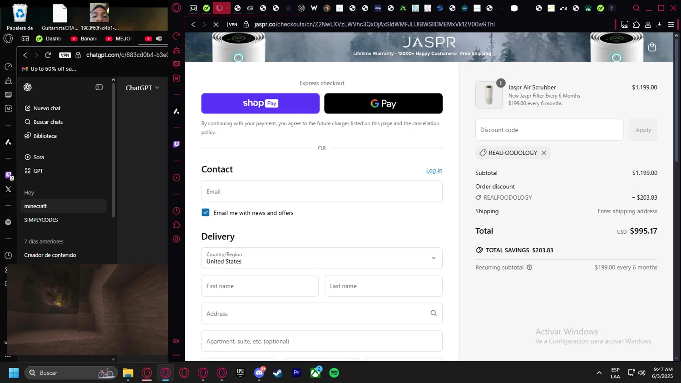Toggle VPN badge in the jaspr.co address bar

(233, 25)
